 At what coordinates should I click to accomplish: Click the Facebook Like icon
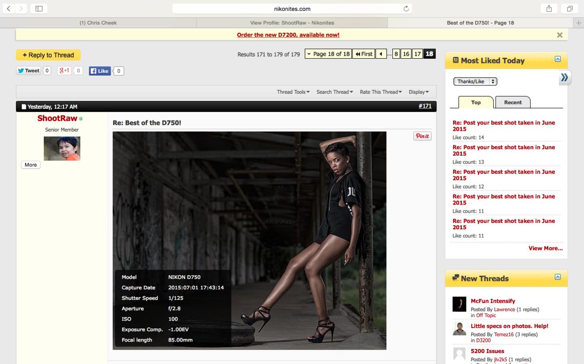pos(100,71)
